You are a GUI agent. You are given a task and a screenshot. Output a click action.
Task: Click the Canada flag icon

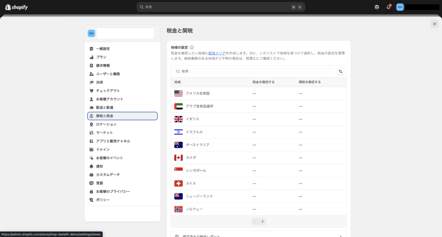(178, 158)
